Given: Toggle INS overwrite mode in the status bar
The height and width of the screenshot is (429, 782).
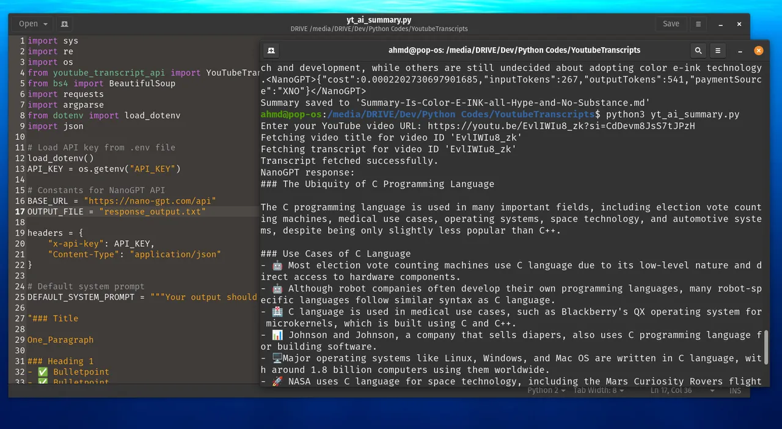Looking at the screenshot, I should pos(734,390).
